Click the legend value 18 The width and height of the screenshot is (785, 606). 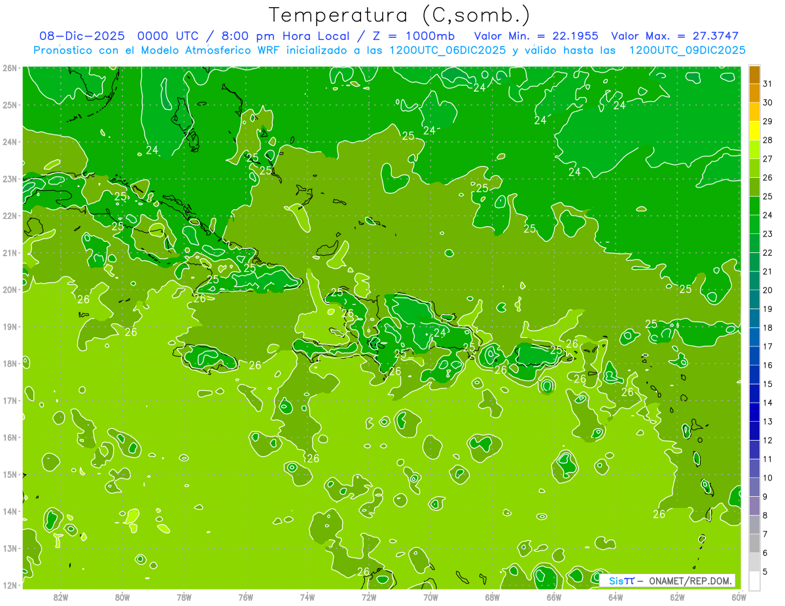[x=767, y=328]
